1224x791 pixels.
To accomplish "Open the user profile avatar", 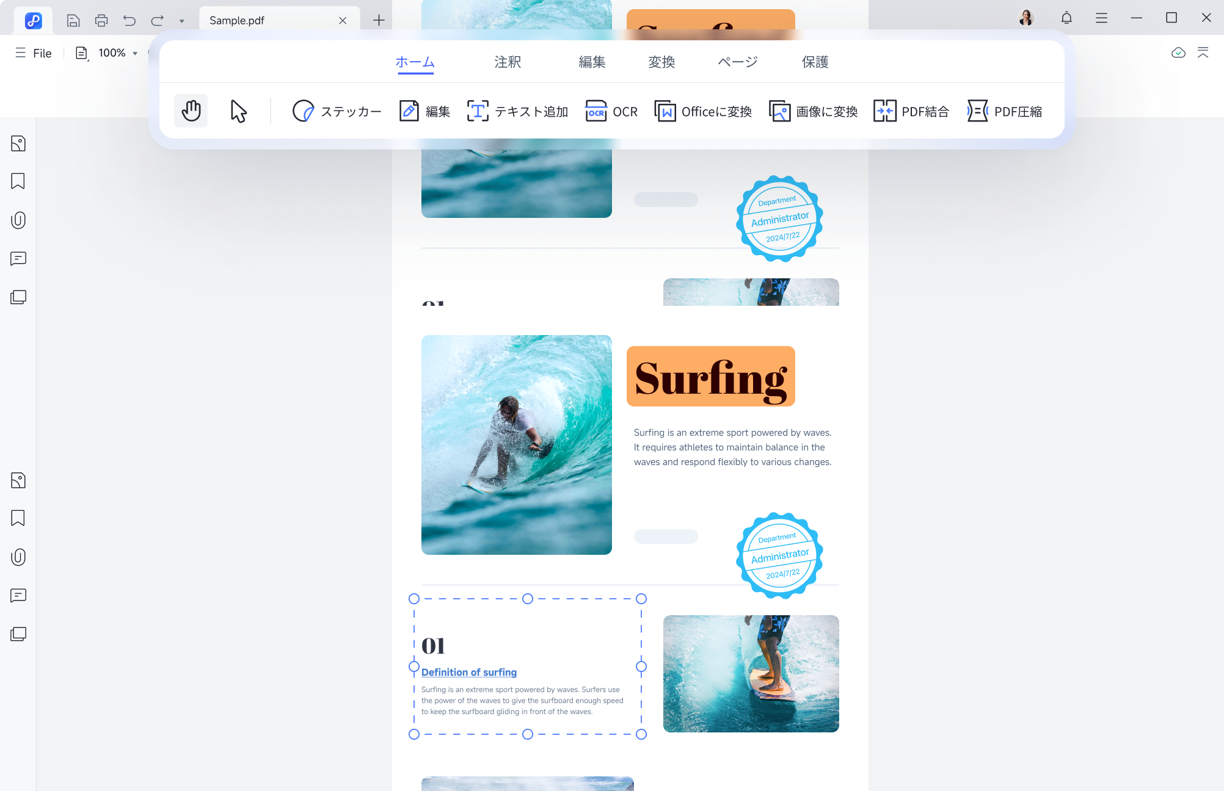I will [1027, 18].
